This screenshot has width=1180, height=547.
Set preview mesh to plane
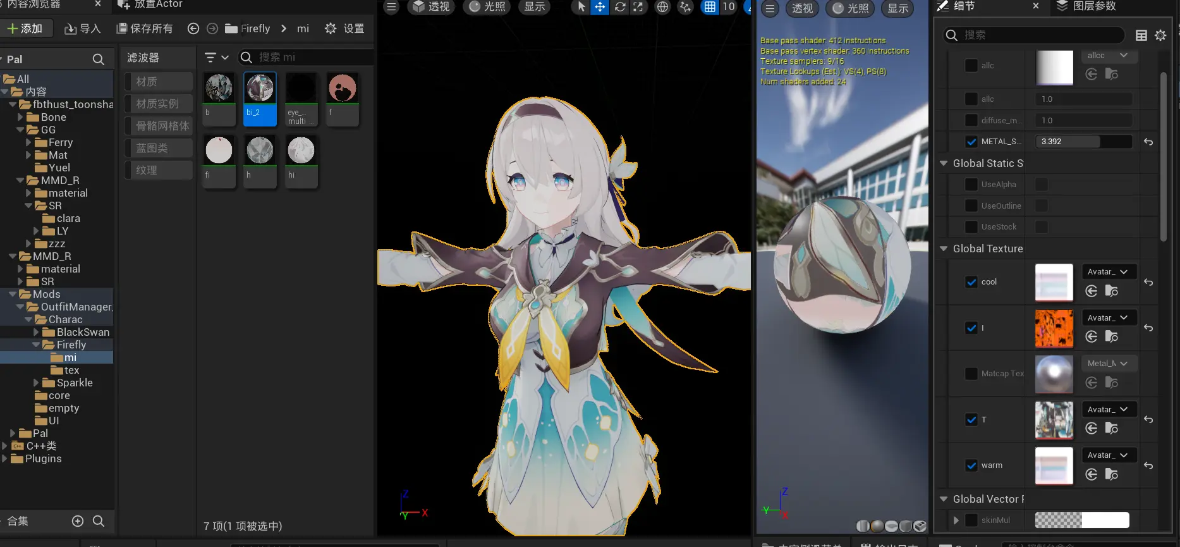coord(892,526)
